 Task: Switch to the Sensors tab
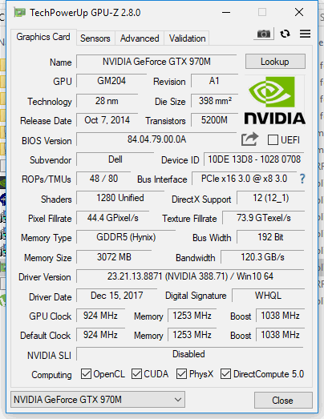(95, 38)
